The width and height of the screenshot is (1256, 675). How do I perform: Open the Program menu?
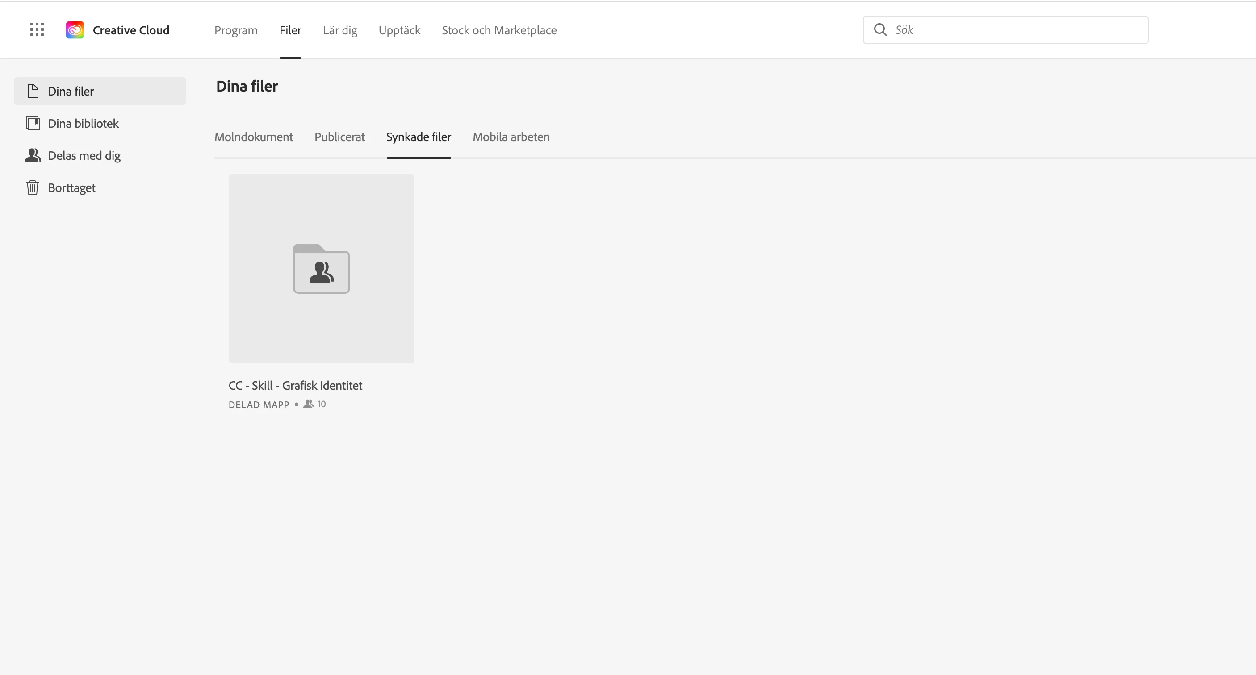(x=236, y=30)
